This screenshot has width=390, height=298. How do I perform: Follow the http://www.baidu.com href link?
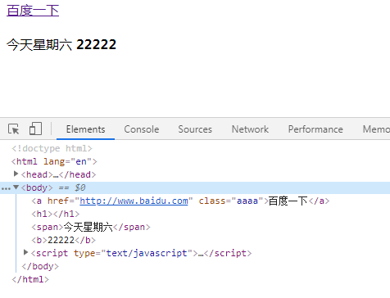click(x=134, y=201)
